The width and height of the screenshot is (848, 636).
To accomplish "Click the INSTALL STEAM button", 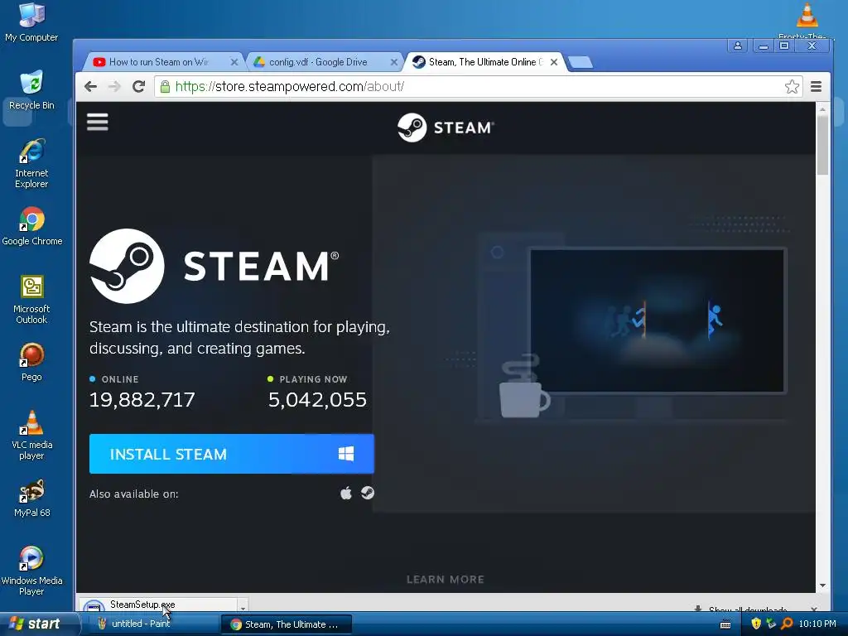I will point(232,454).
